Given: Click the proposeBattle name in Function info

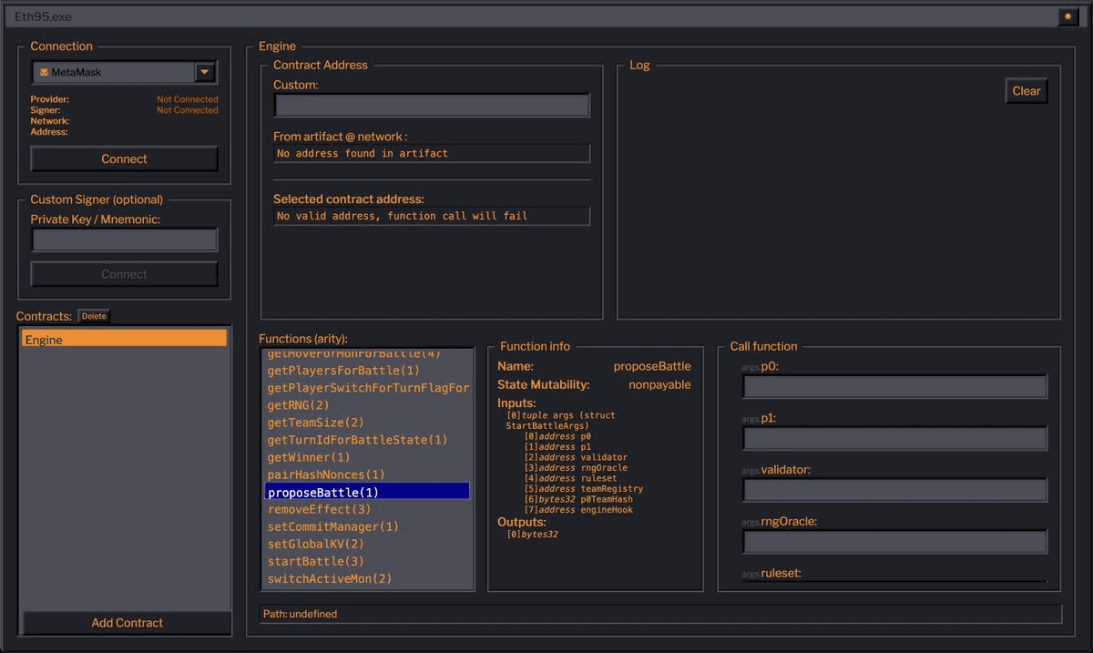Looking at the screenshot, I should (652, 366).
